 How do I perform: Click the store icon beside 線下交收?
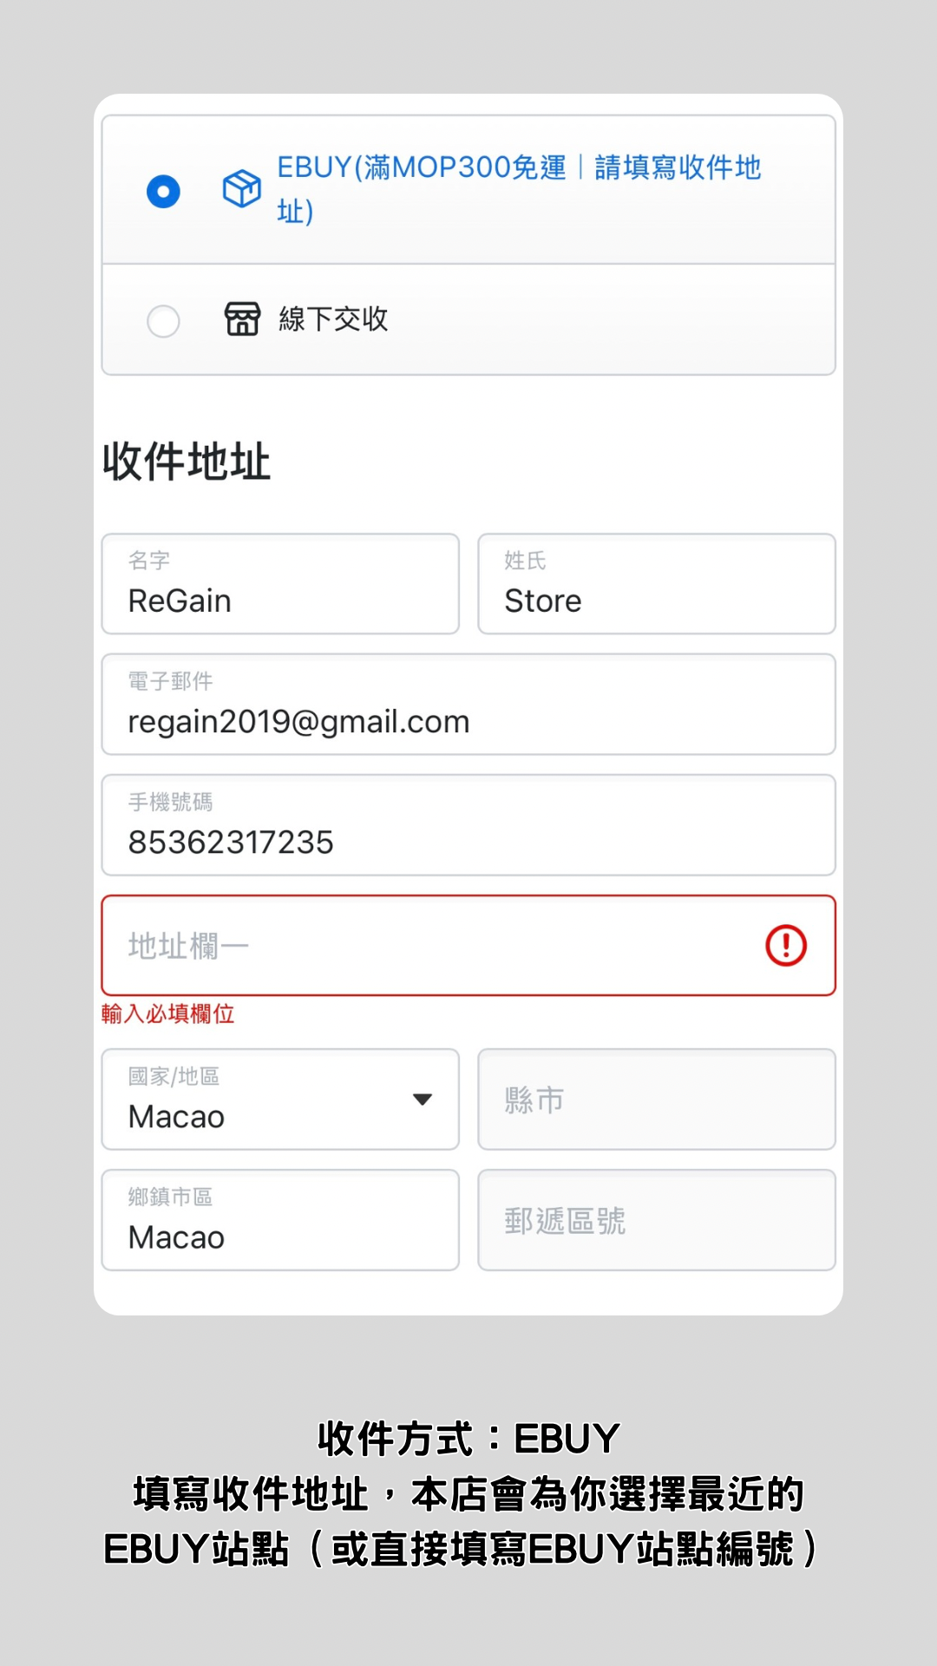pyautogui.click(x=242, y=319)
